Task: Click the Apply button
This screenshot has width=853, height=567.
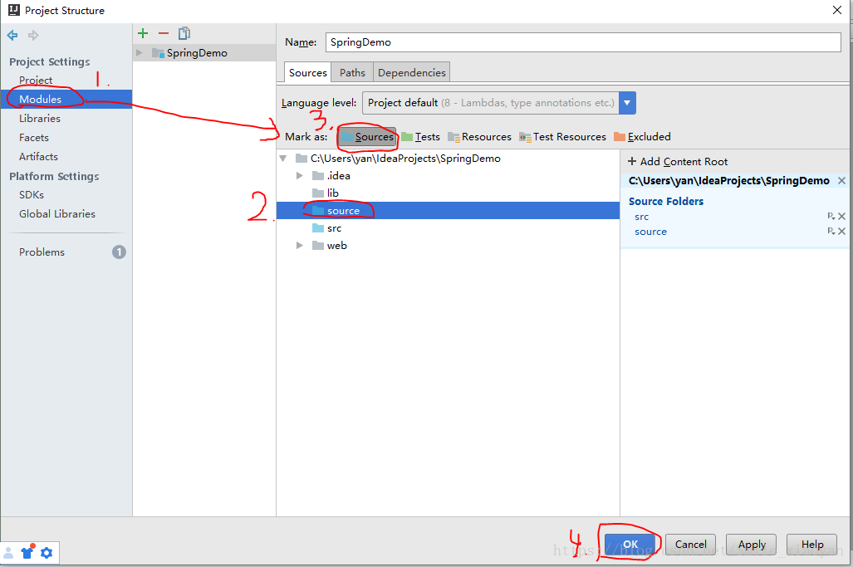Action: pos(752,544)
